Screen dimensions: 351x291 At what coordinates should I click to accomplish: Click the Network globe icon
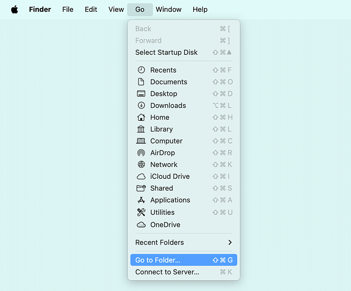click(141, 165)
